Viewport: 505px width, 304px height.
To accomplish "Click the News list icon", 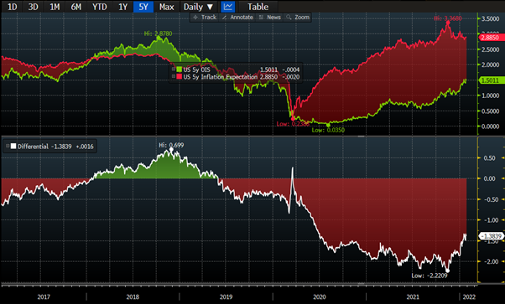I will coord(261,17).
